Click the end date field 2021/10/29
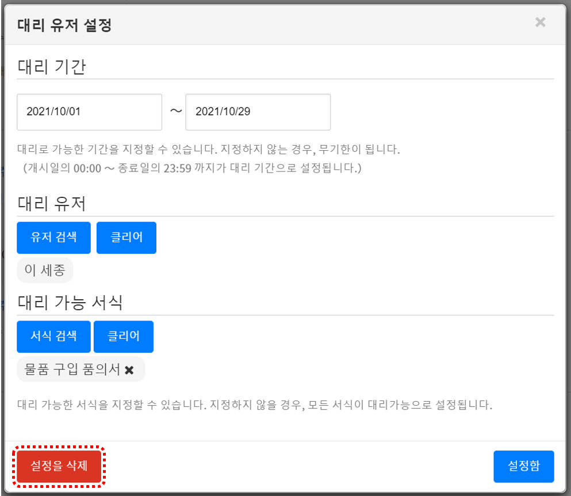Viewport: 571px width, 496px height. 258,112
